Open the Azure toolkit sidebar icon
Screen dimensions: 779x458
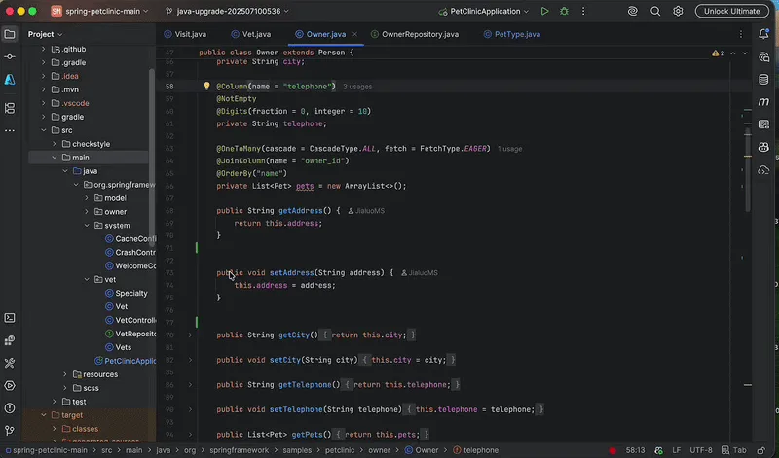10,80
